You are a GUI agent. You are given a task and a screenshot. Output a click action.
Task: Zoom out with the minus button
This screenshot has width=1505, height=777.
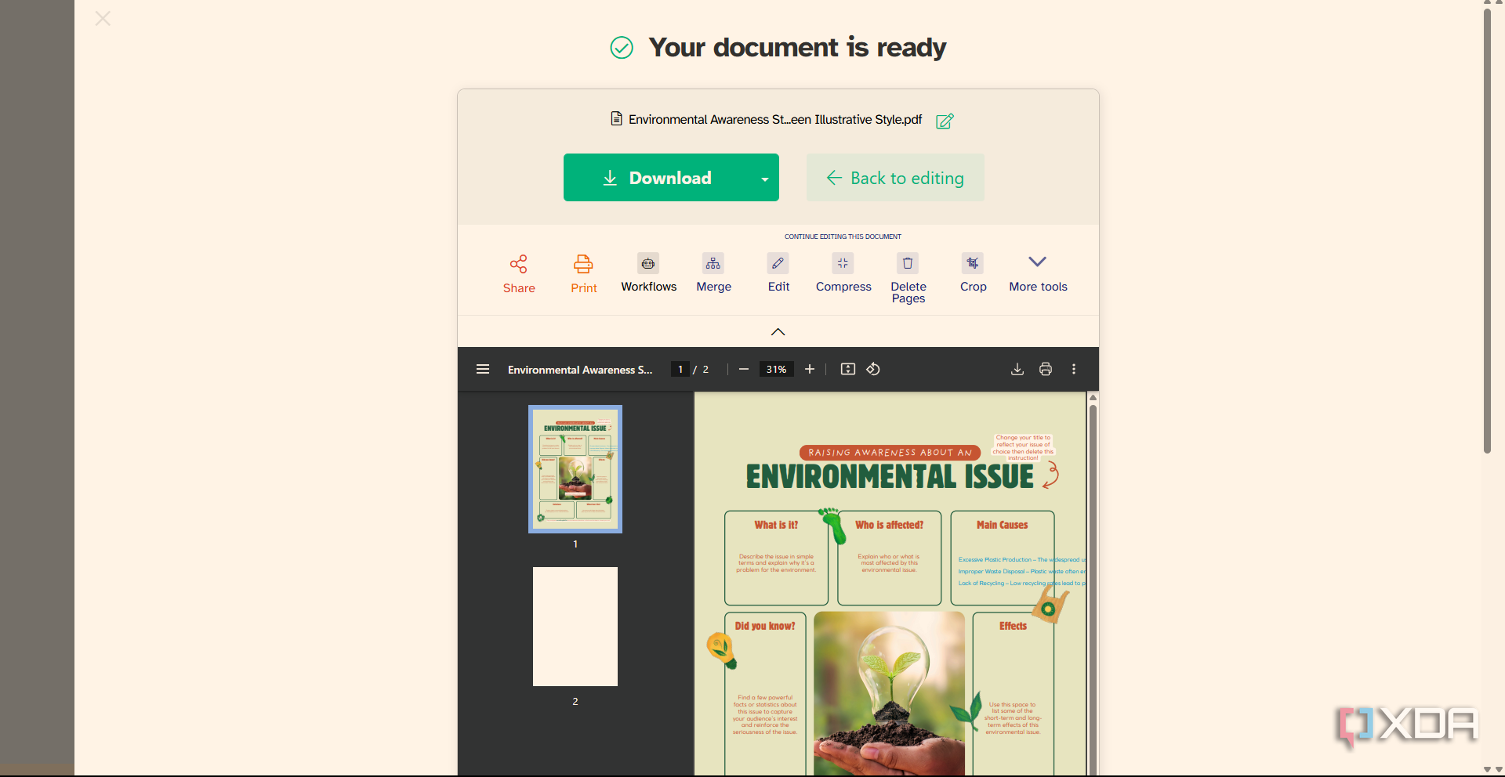coord(744,369)
